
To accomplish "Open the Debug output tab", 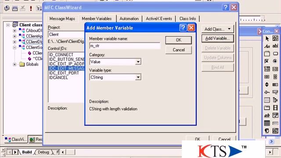I will (43, 152).
